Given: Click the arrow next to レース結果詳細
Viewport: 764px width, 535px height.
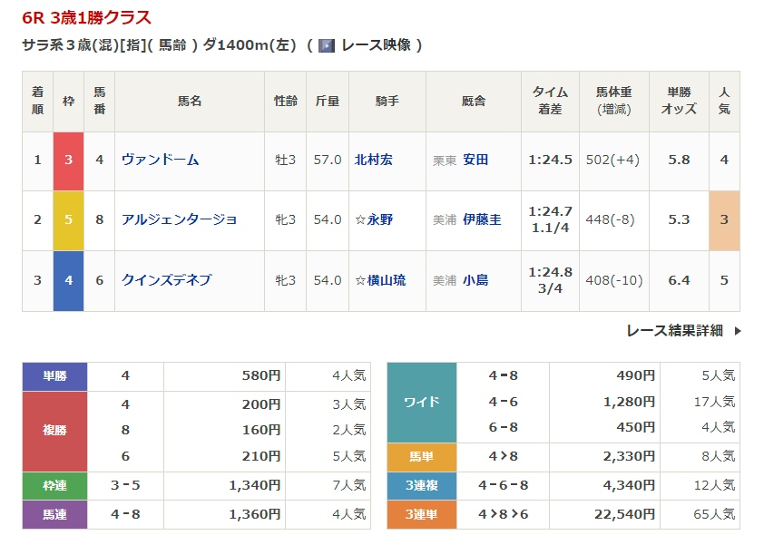Looking at the screenshot, I should point(737,331).
